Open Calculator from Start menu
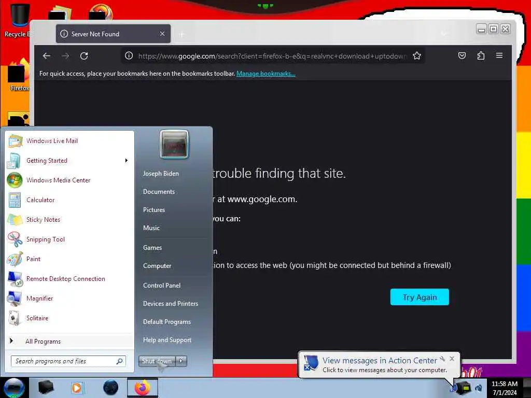The image size is (531, 398). [x=70, y=200]
